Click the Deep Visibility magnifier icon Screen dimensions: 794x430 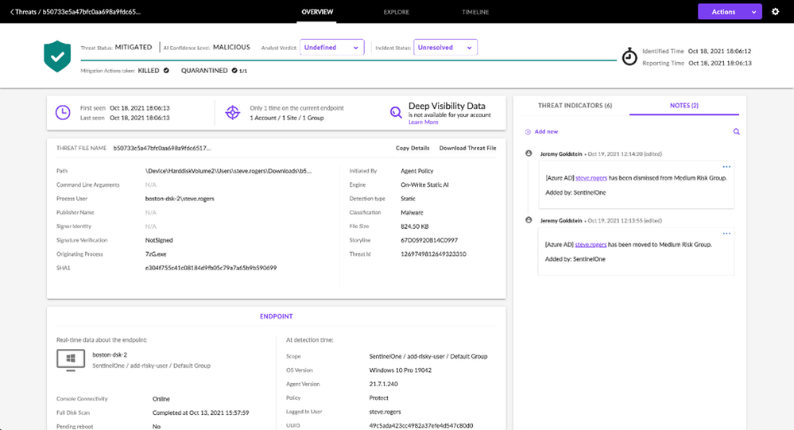coord(396,112)
